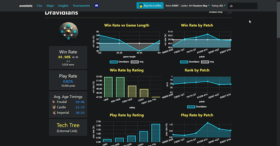Screen dimensions: 280x146
Task: Toggle the Arabia only switch
Action: click(x=228, y=12)
